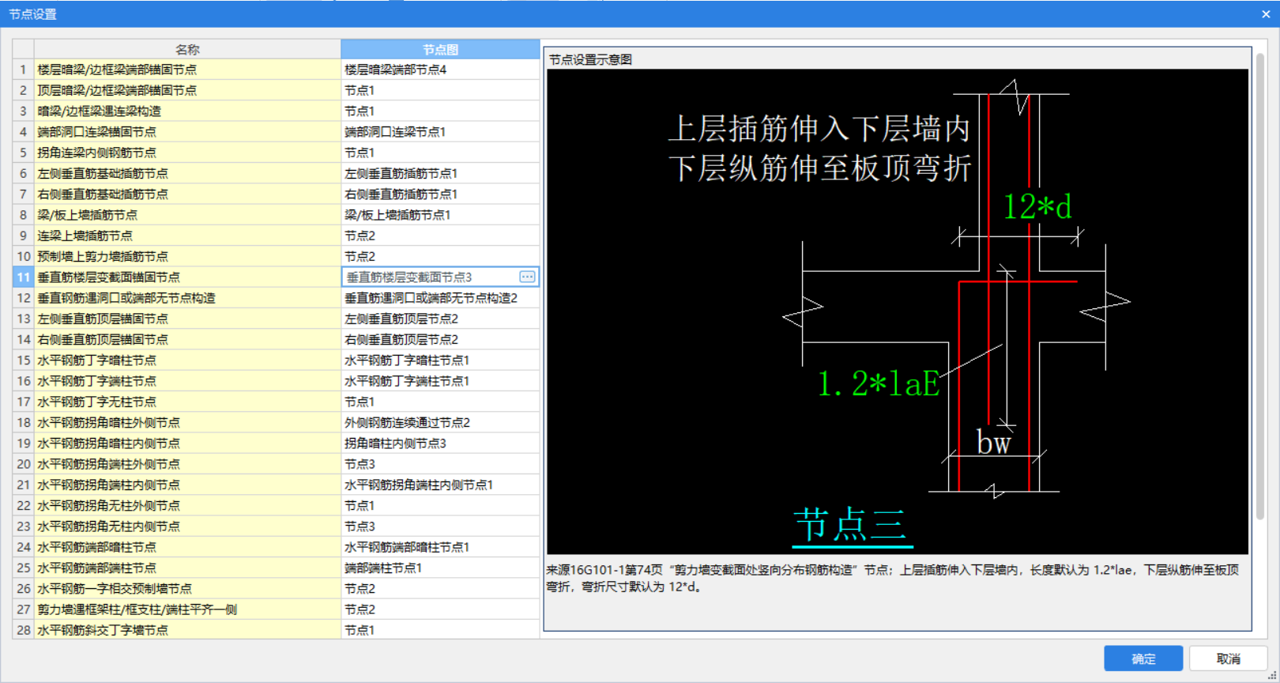This screenshot has height=683, width=1280.
Task: Click the 水平钢筋端部暗柱节点1 cell
Action: tap(440, 547)
